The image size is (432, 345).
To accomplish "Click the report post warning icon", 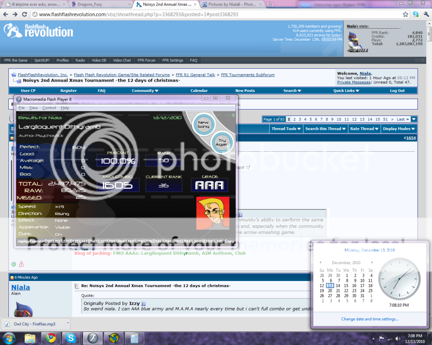I will 21,265.
